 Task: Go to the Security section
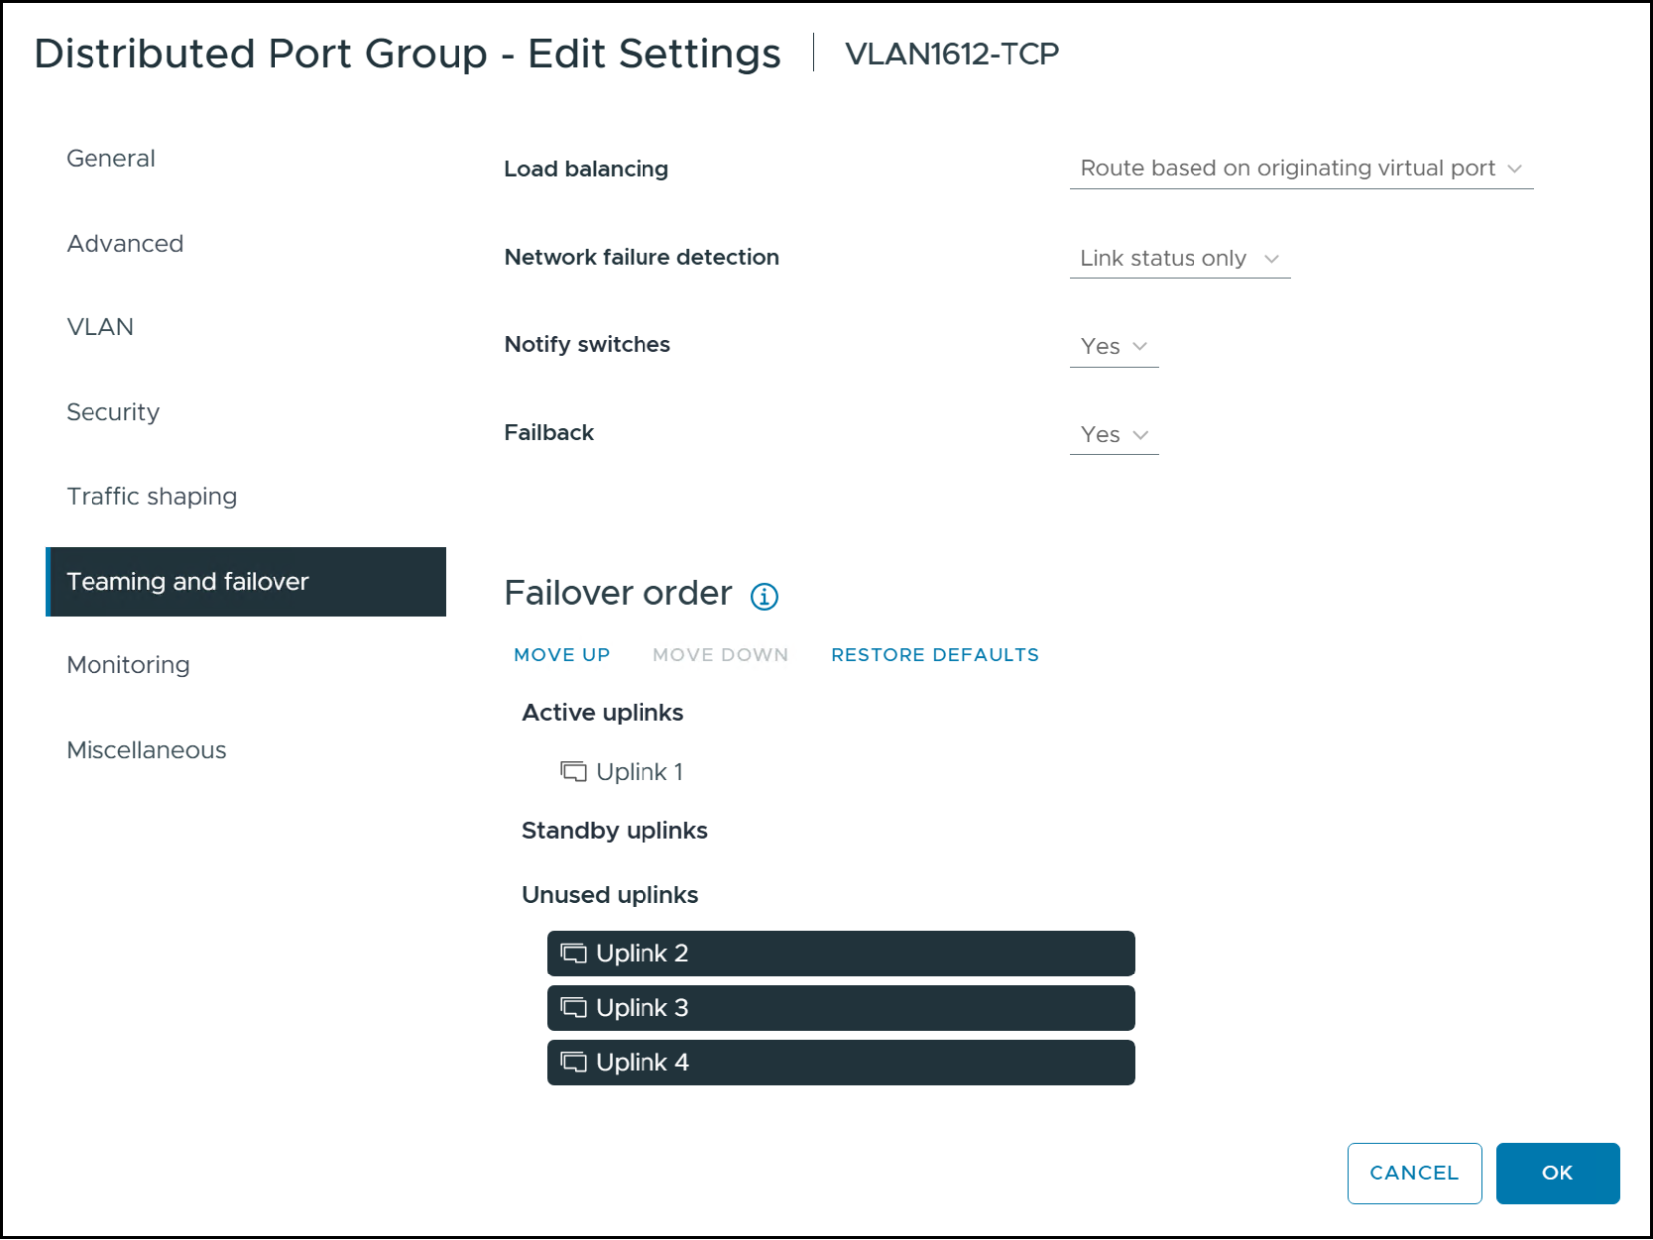(x=112, y=412)
